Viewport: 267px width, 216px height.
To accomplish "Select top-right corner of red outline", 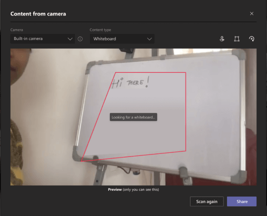I will point(186,73).
